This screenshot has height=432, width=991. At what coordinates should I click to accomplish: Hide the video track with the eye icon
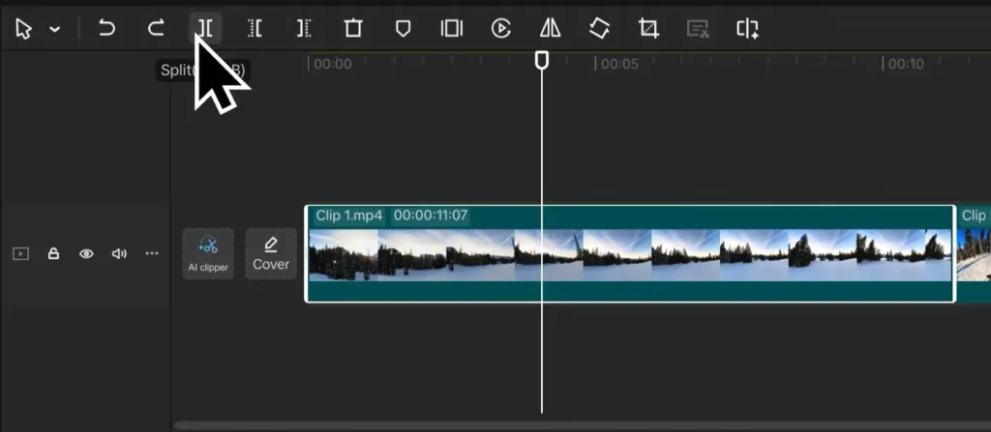point(86,254)
